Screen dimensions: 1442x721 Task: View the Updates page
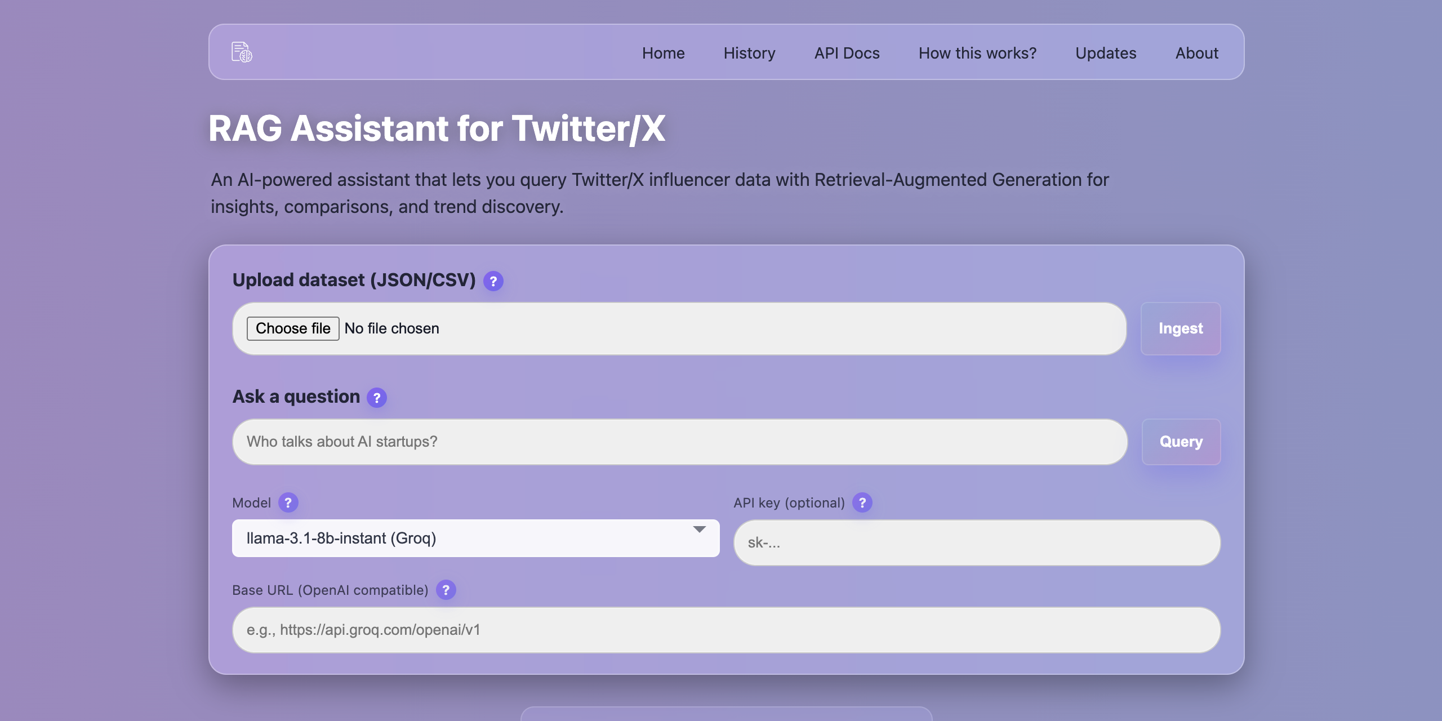click(x=1106, y=53)
